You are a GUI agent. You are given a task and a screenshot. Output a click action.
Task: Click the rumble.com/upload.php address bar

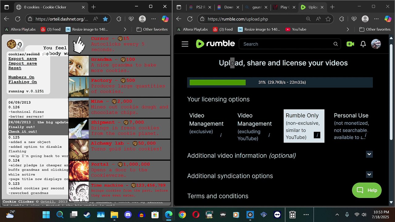tap(238, 19)
